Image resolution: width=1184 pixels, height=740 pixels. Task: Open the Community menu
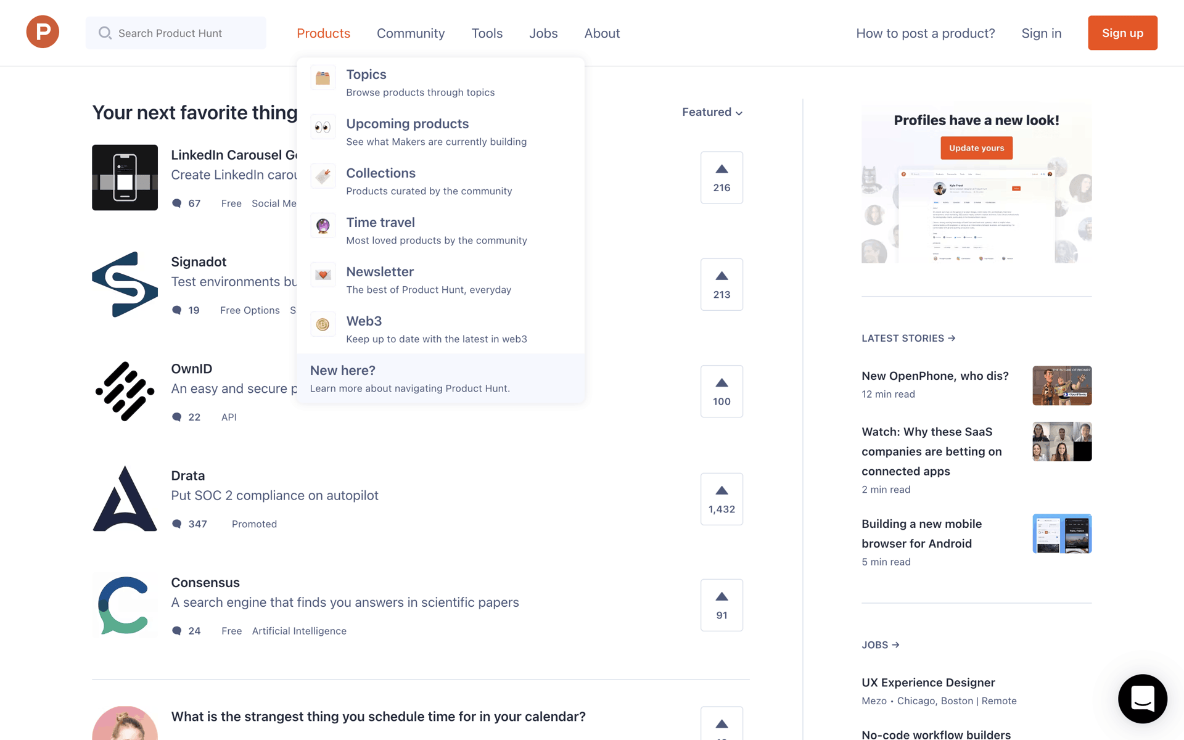click(411, 33)
